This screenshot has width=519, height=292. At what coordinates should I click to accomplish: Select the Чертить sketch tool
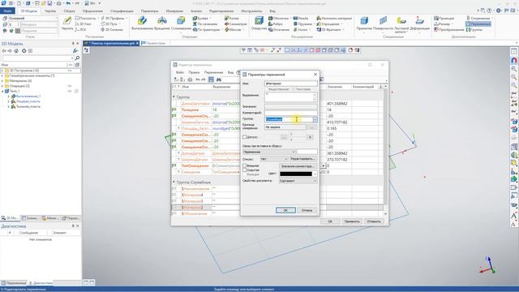(x=67, y=24)
